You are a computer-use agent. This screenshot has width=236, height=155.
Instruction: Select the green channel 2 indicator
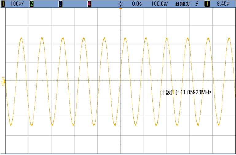click(32, 4)
